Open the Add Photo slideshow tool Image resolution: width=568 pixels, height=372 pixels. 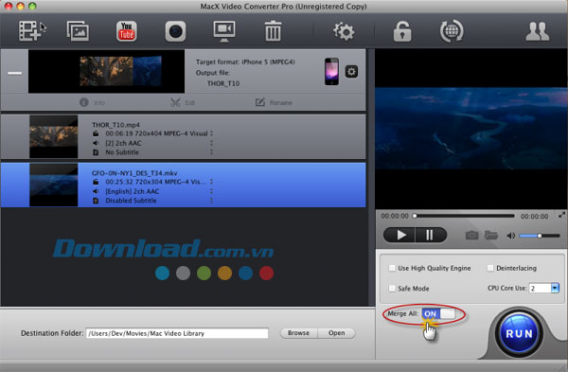click(78, 31)
